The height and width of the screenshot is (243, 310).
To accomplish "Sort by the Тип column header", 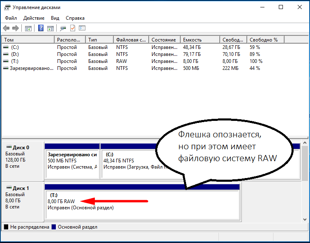I will click(x=100, y=40).
